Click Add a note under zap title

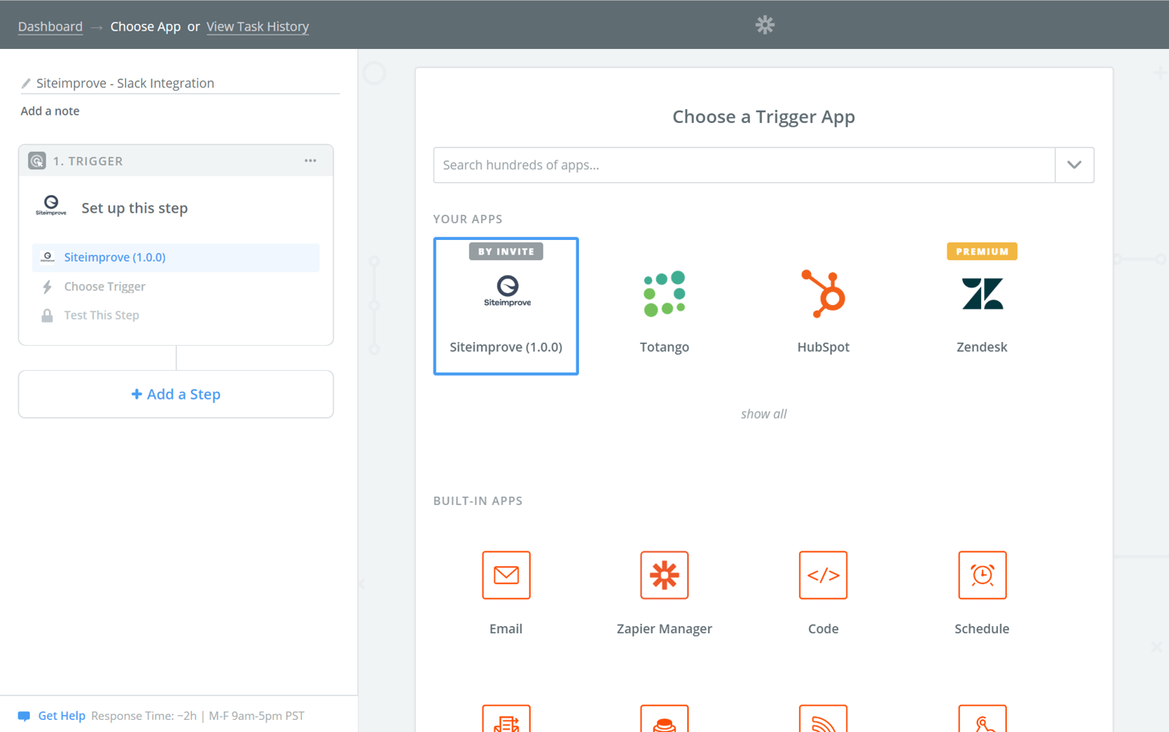click(x=50, y=112)
